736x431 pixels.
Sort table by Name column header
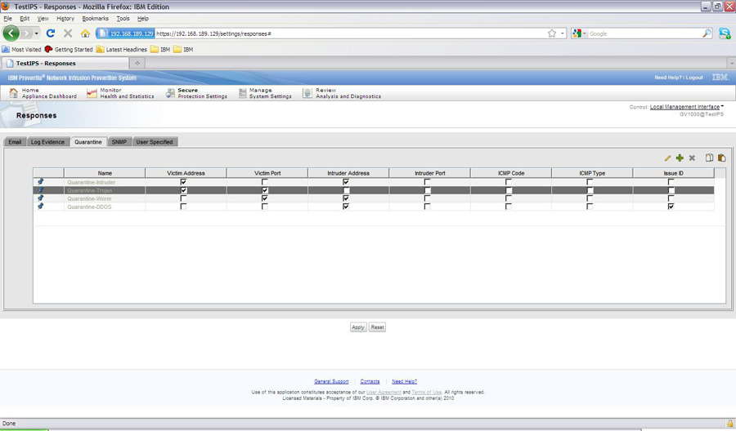click(x=105, y=173)
